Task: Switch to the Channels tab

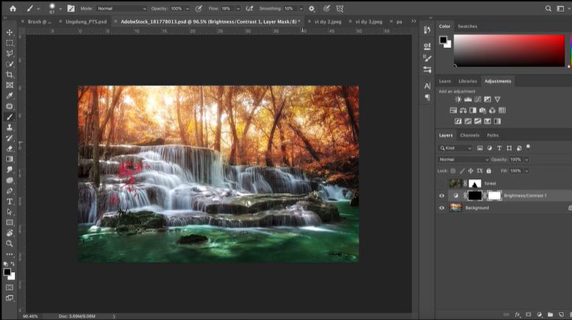Action: tap(470, 135)
